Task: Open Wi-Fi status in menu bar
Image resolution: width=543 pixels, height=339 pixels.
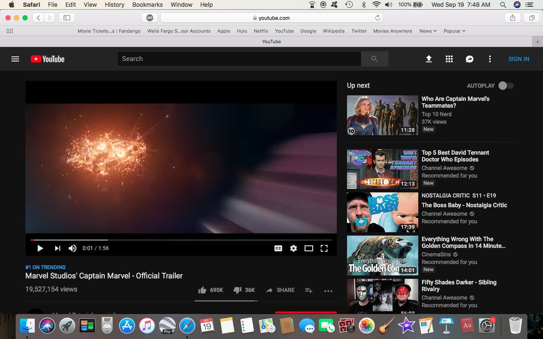Action: (x=376, y=5)
